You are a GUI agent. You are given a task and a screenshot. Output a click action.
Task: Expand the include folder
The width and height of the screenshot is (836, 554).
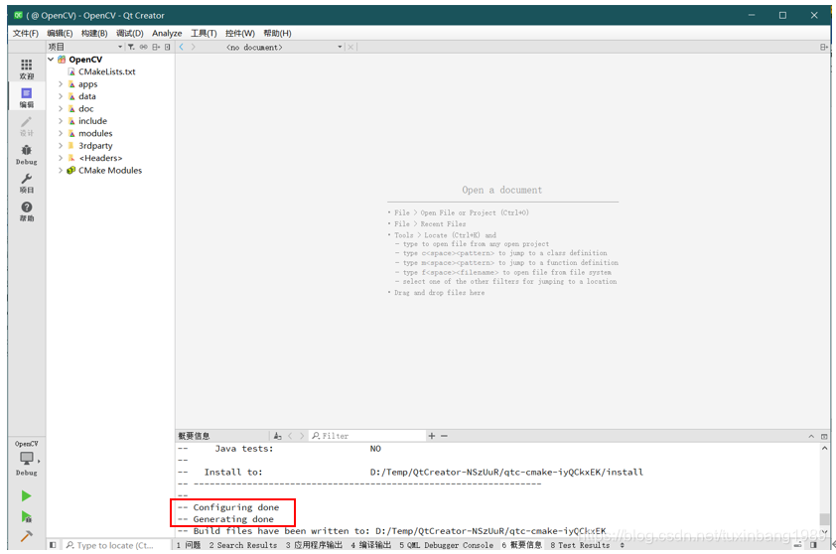coord(61,121)
